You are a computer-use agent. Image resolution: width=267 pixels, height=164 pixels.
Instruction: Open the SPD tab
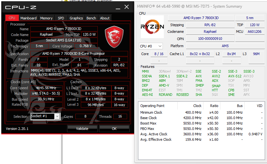tap(61, 18)
